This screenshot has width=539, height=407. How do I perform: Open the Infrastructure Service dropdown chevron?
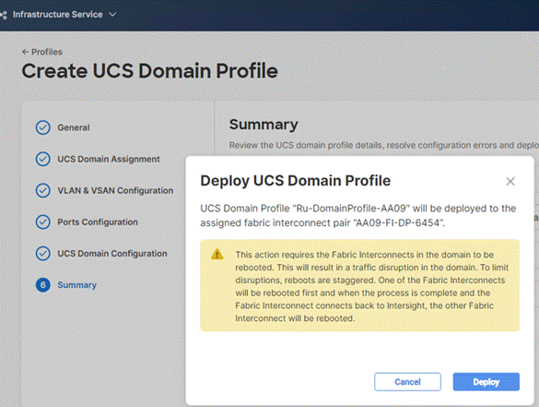[x=112, y=15]
